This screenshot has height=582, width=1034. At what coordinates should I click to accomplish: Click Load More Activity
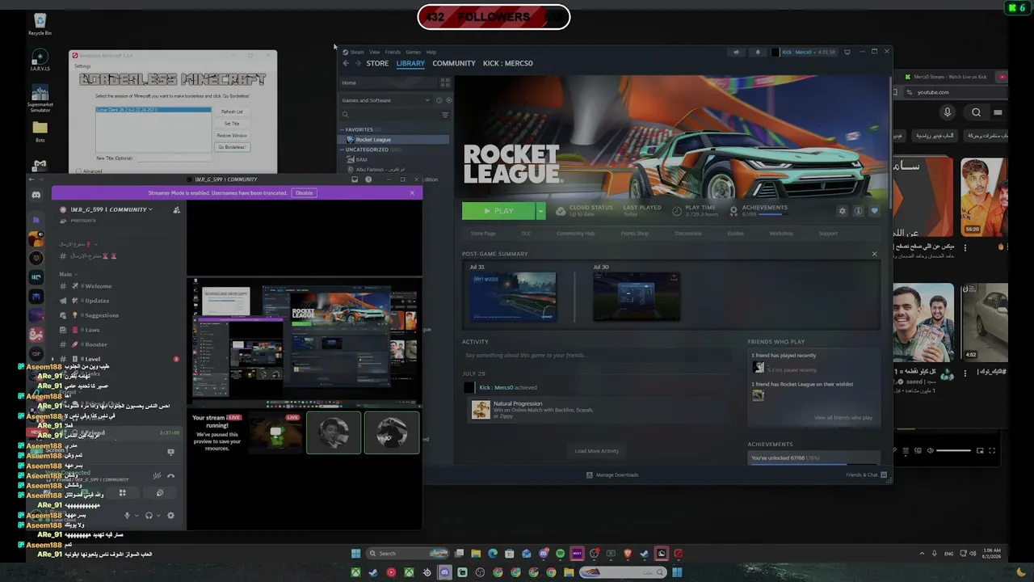click(x=597, y=451)
